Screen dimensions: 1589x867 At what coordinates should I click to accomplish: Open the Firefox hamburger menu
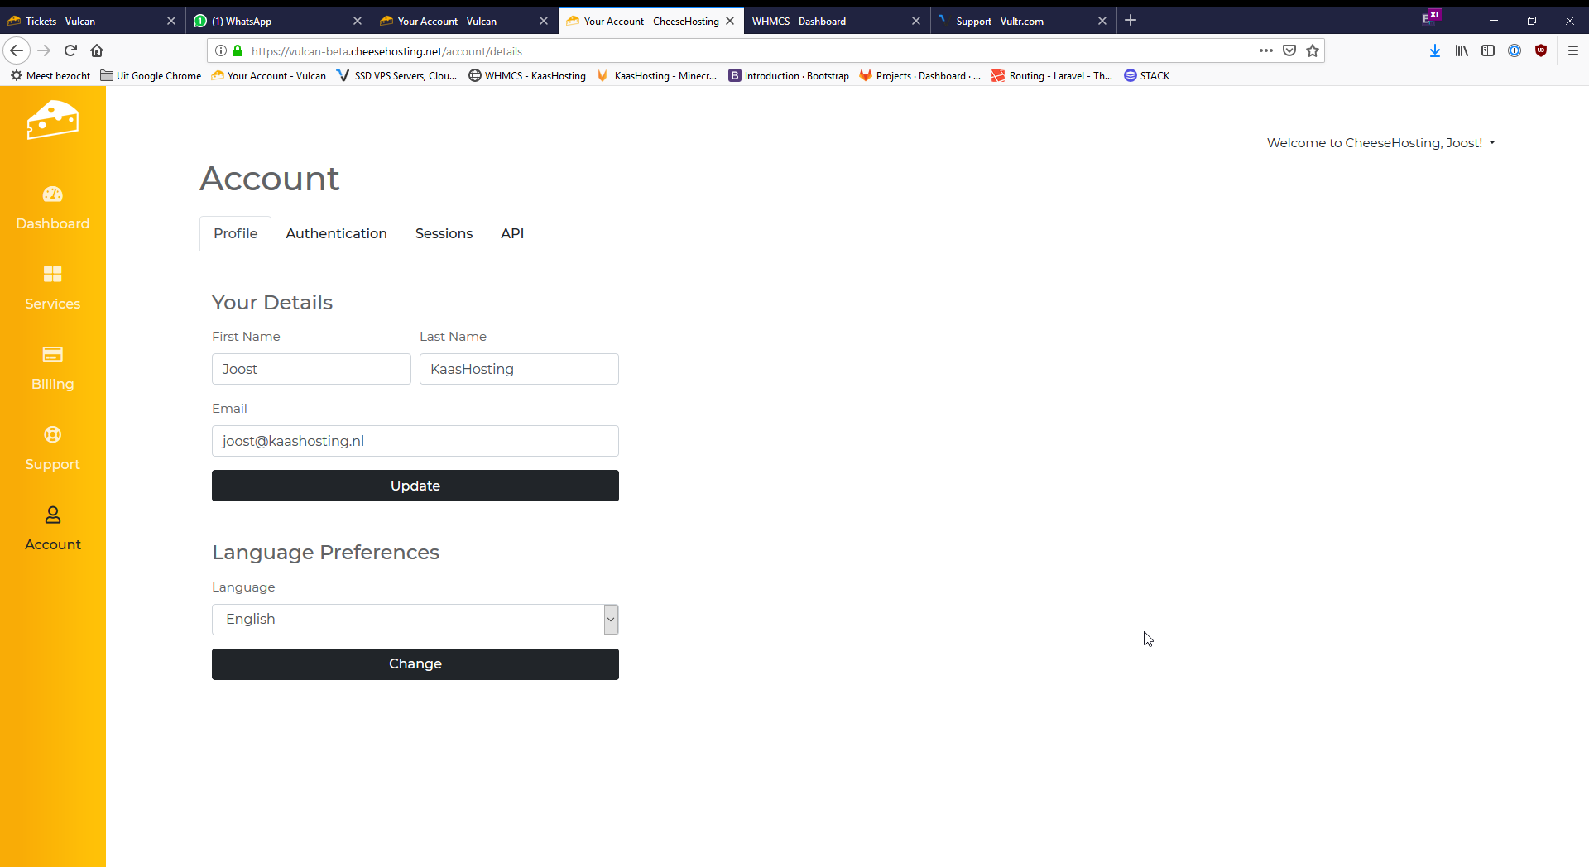[1573, 50]
